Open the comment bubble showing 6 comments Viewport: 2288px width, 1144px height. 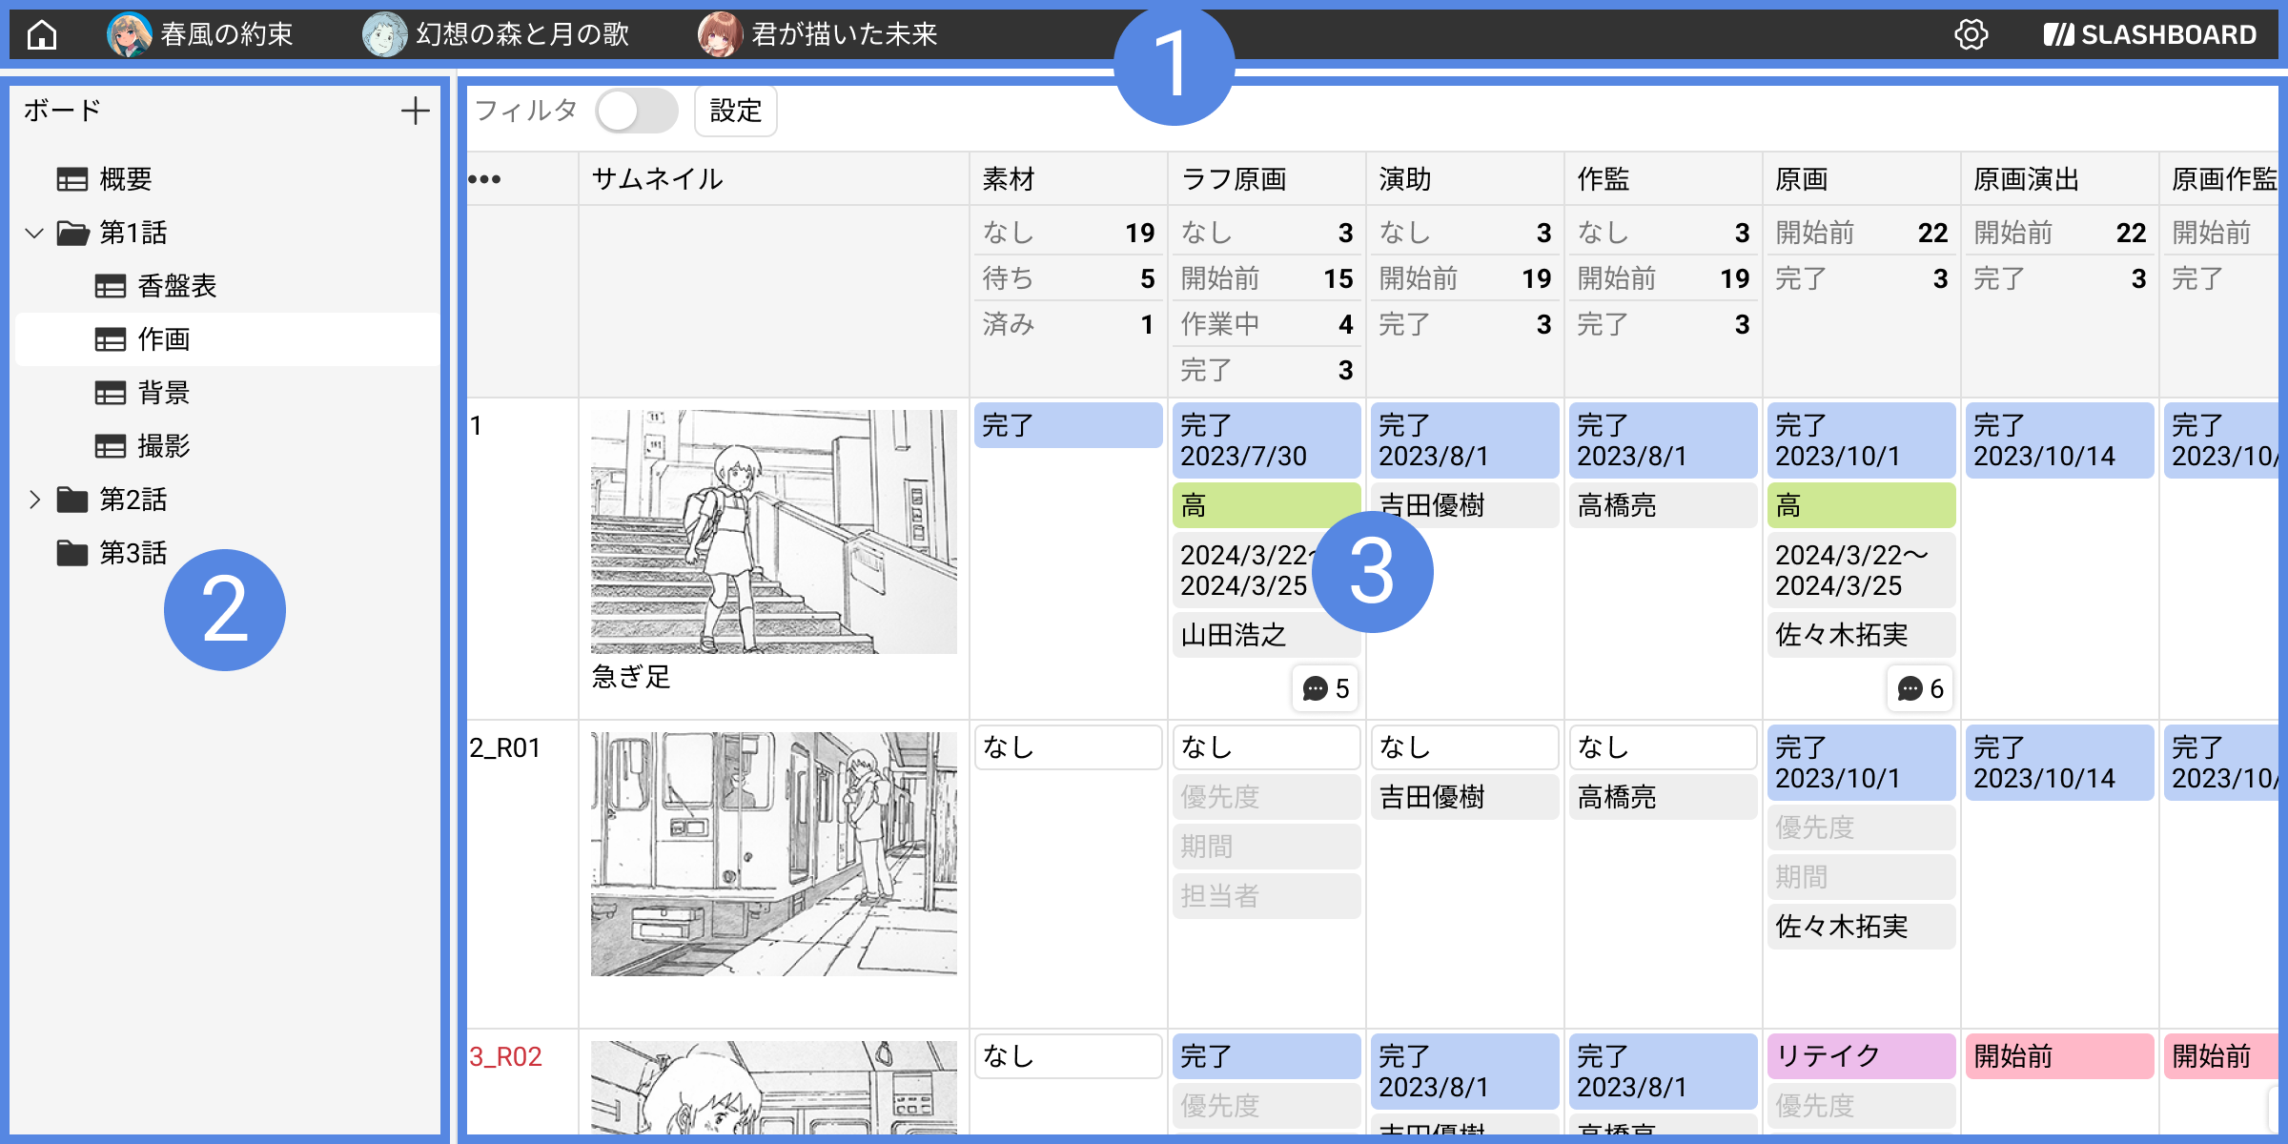click(x=1919, y=688)
